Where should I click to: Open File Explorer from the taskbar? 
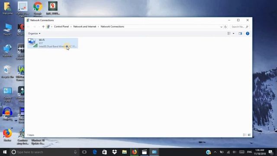[x=124, y=152]
